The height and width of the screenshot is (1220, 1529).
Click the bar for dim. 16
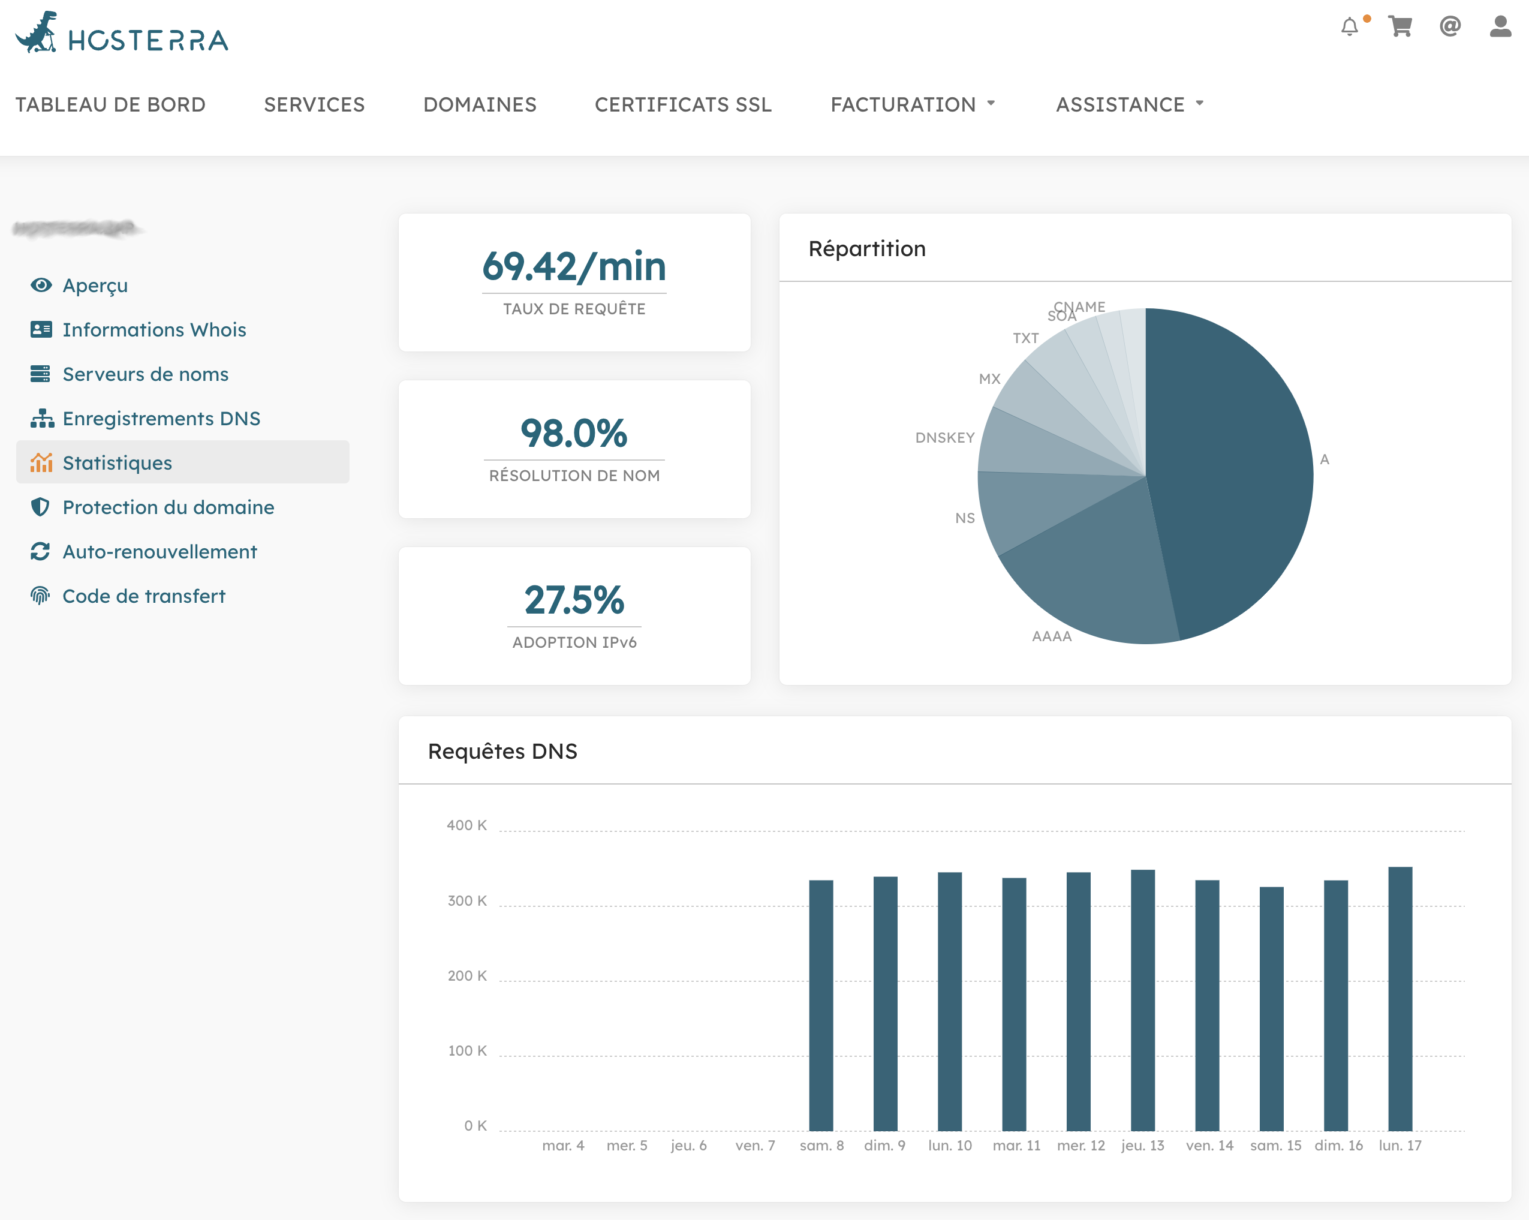(1336, 1005)
